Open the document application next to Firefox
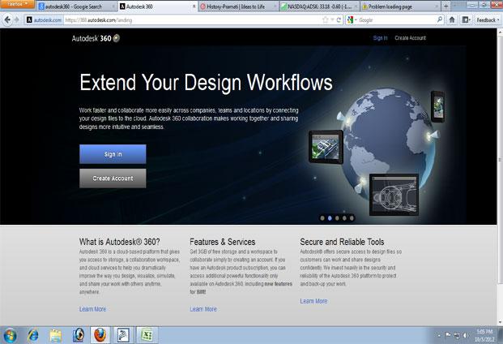Screen dimensions: 503x344 pos(123,335)
